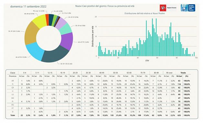
Task: Select the Classe header cell
Action: tap(13, 73)
